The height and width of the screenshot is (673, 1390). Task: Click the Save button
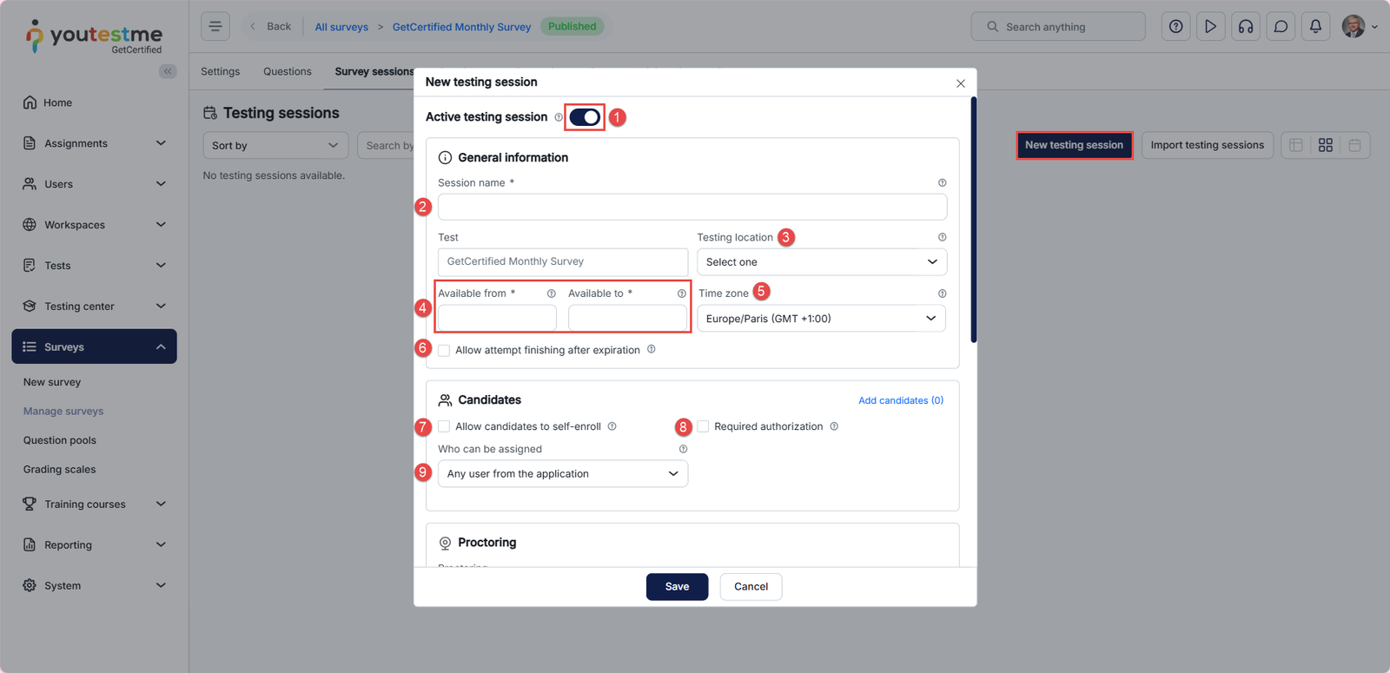677,587
